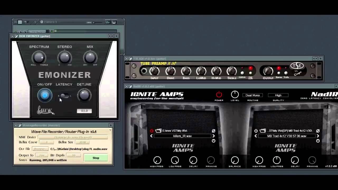338x190 pixels.
Task: Stop the Wave File Recorder
Action: [x=96, y=158]
